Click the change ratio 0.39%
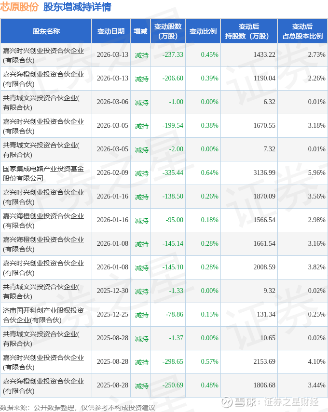The image size is (328, 412). (210, 78)
